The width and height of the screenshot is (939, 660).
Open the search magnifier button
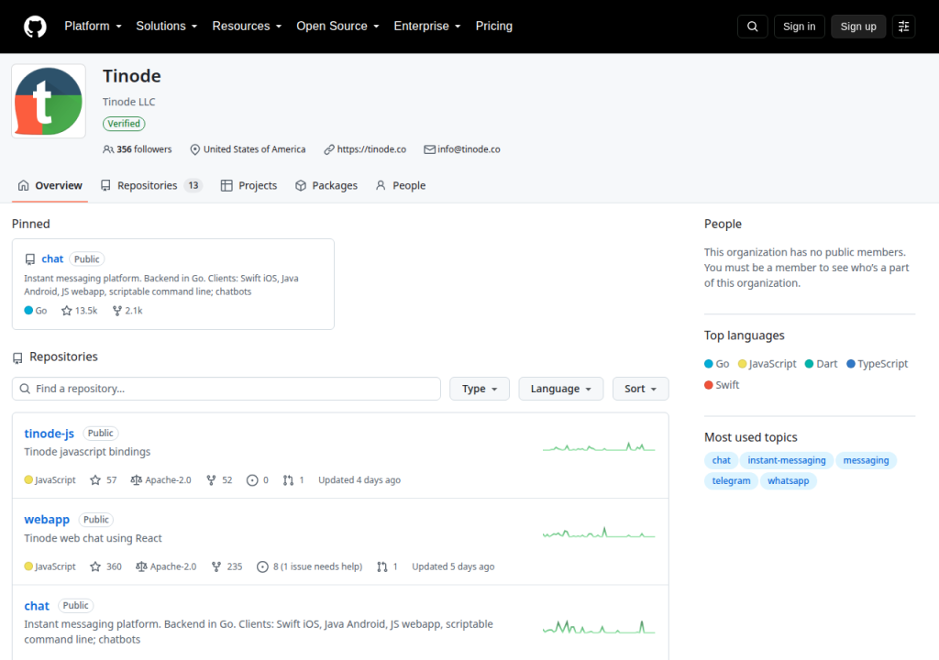752,27
